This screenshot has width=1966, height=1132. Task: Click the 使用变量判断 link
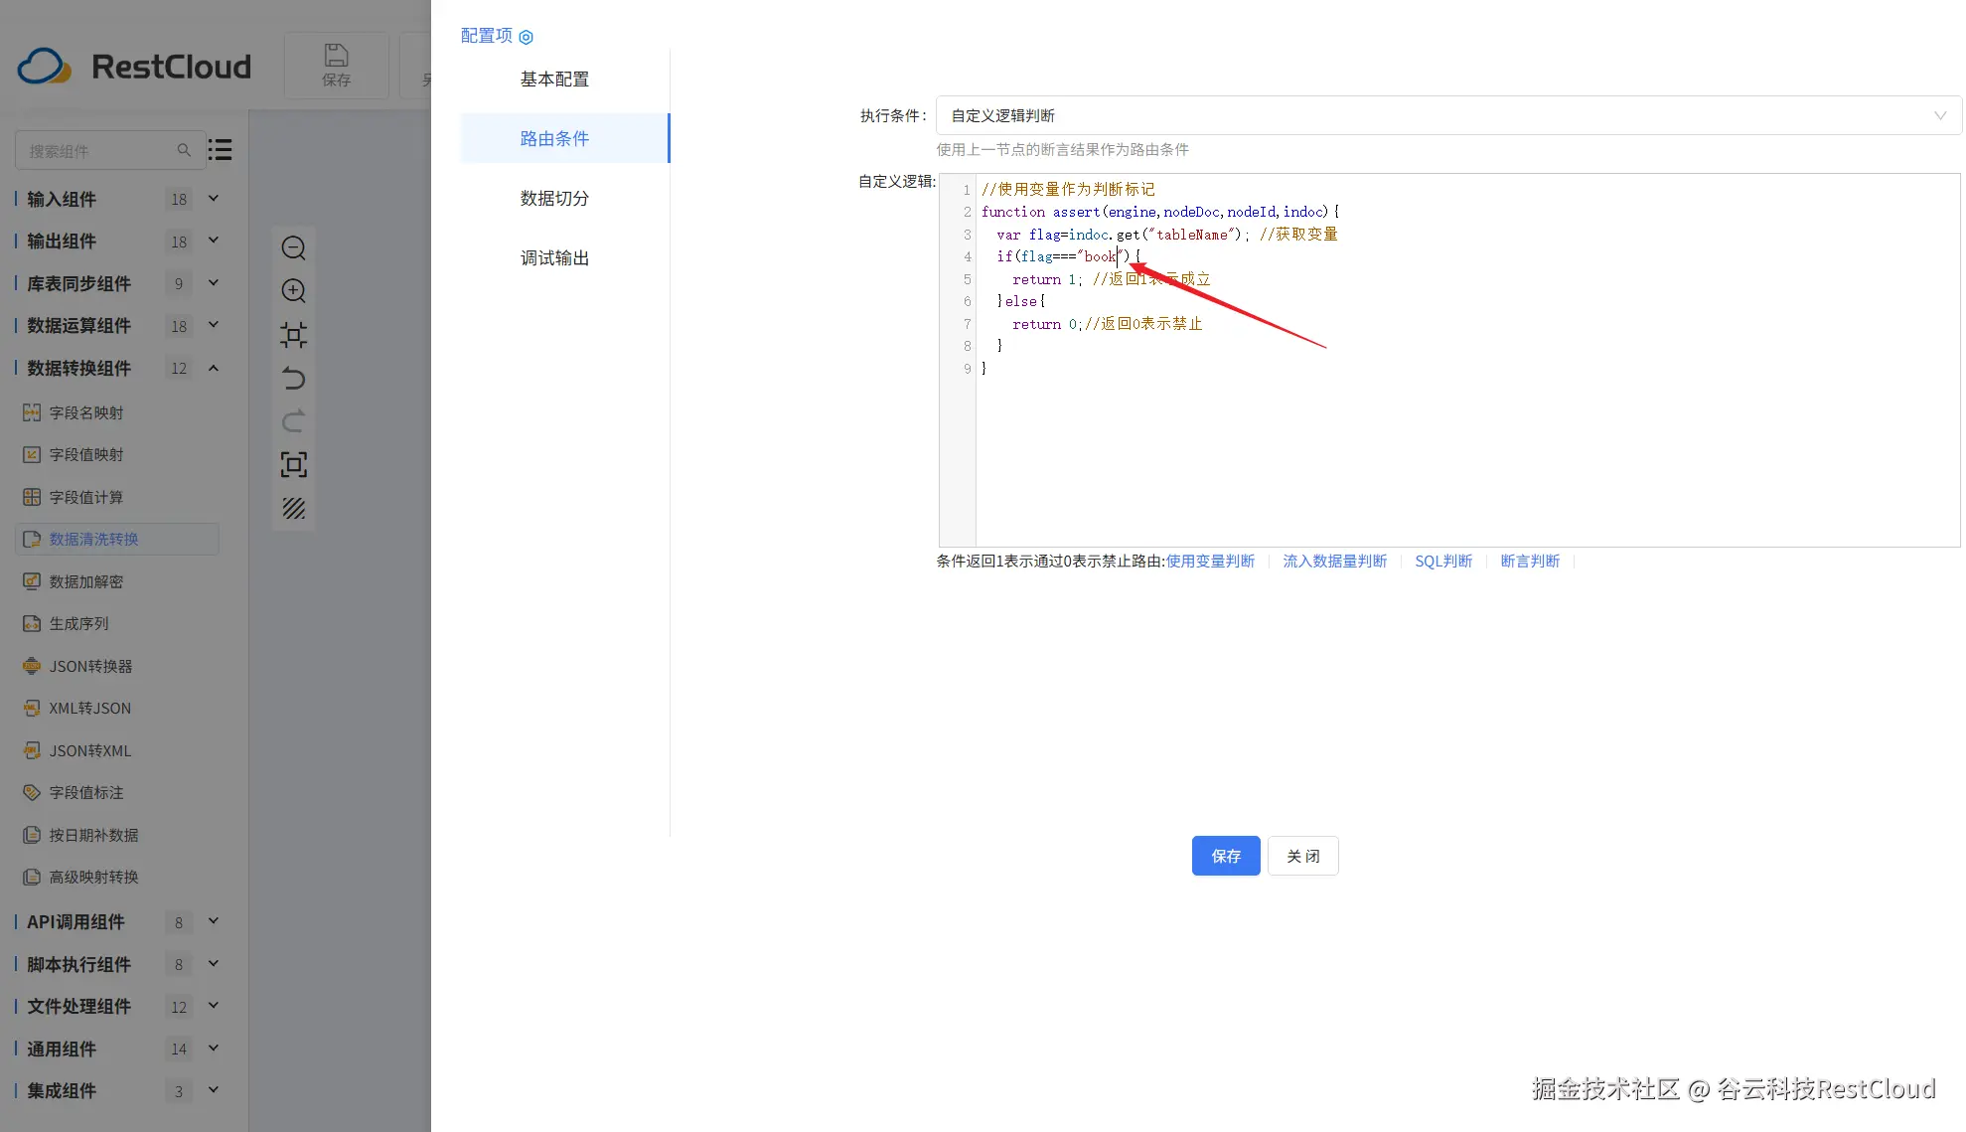pos(1210,561)
